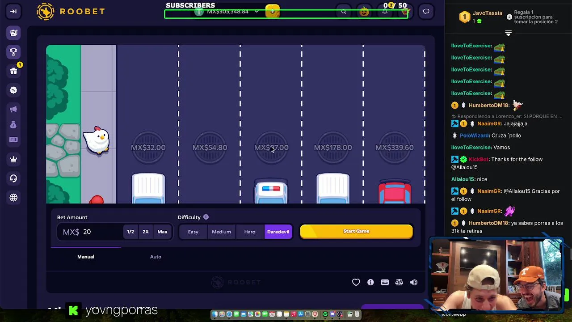This screenshot has width=572, height=322.
Task: Select Daredevil difficulty
Action: pyautogui.click(x=278, y=232)
